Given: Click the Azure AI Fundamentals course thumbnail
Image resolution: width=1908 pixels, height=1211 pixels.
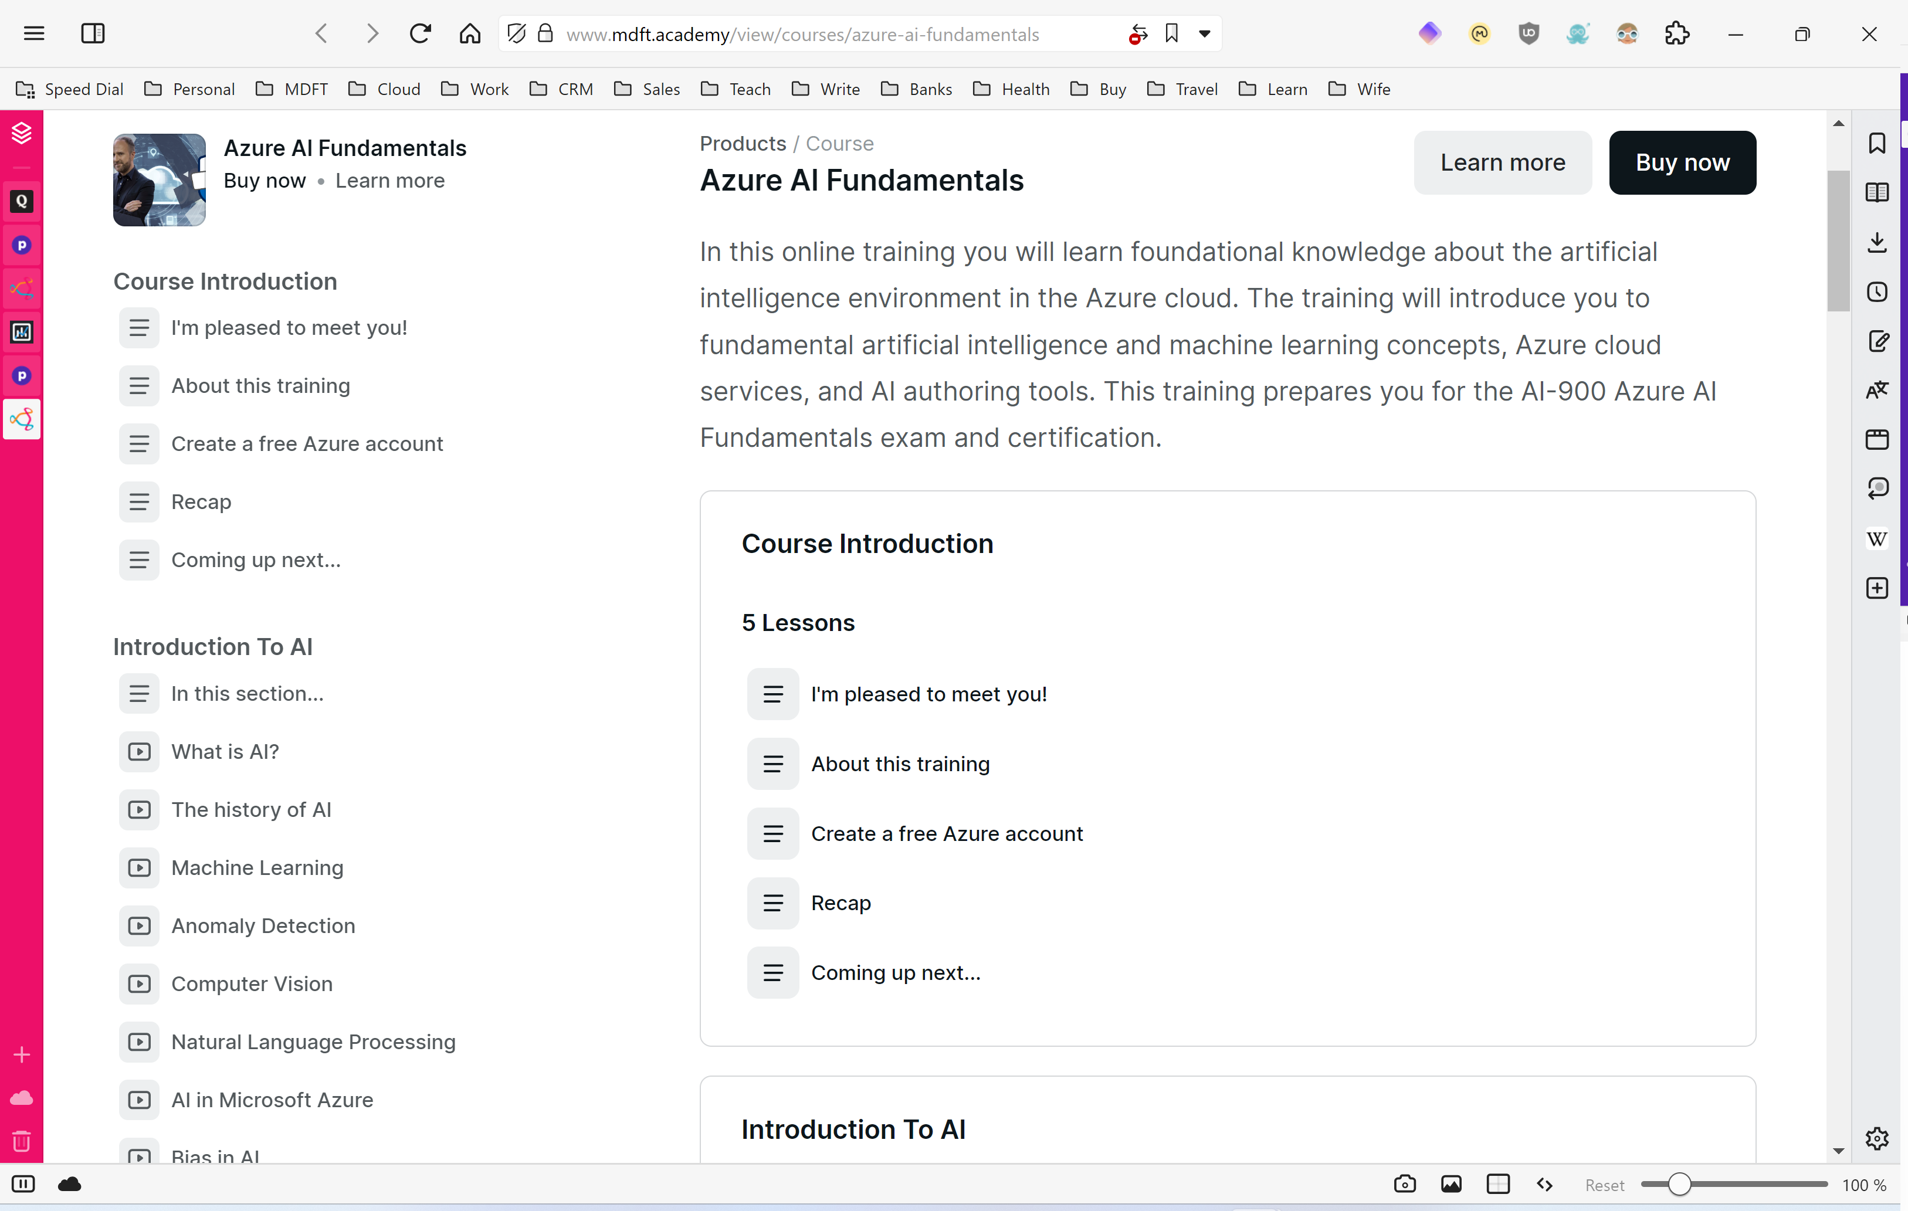Looking at the screenshot, I should pyautogui.click(x=160, y=180).
